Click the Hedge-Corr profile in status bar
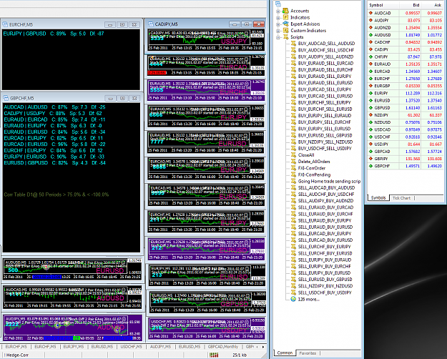447x359 pixels. pos(17,355)
